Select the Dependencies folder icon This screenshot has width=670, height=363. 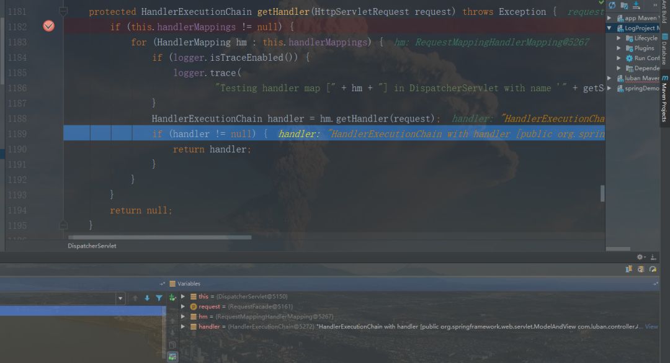(x=629, y=68)
